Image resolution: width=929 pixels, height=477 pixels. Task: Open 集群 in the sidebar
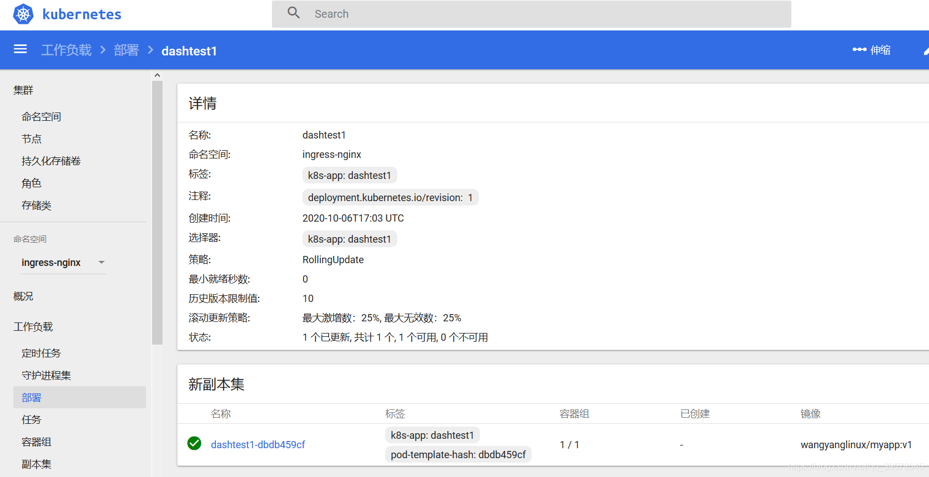pyautogui.click(x=23, y=90)
